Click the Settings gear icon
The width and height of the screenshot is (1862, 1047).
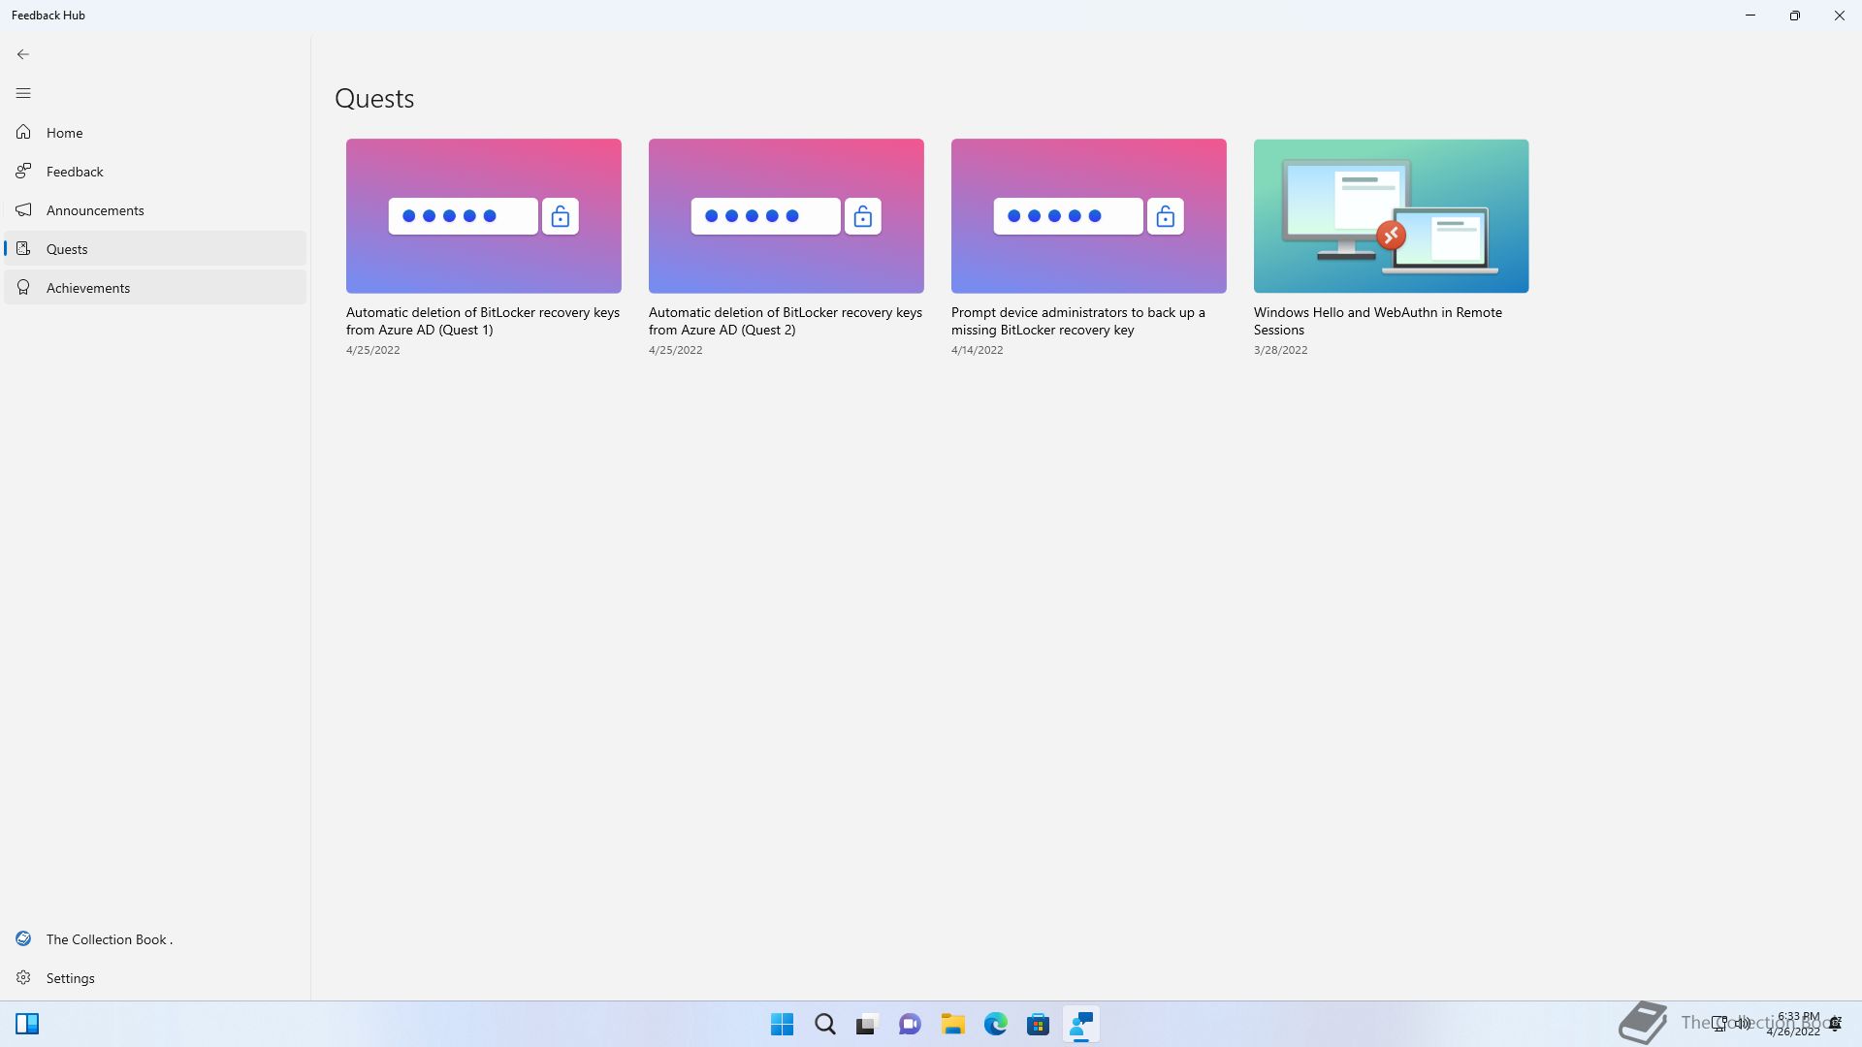click(x=23, y=977)
